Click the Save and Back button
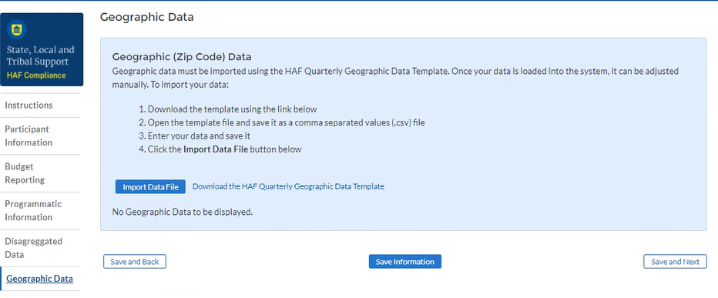This screenshot has height=298, width=718. pyautogui.click(x=135, y=262)
